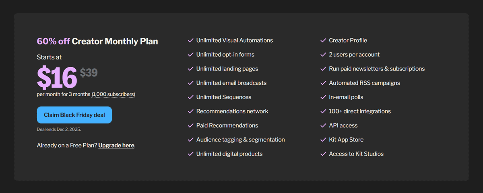Open the Upgrade here link
The width and height of the screenshot is (483, 193).
[116, 146]
